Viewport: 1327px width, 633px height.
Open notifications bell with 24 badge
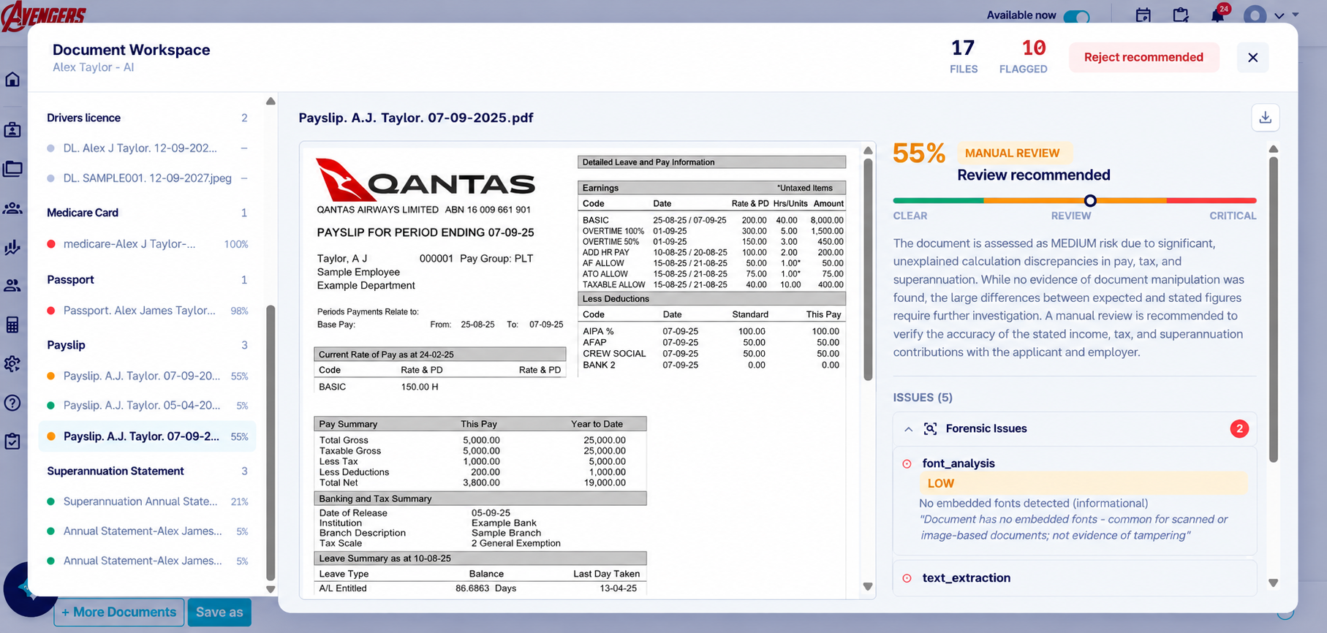(x=1218, y=15)
